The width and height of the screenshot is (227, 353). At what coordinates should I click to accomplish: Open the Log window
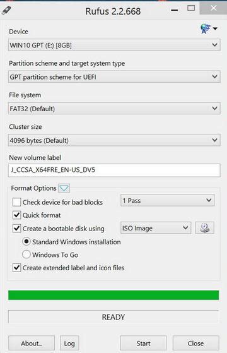69,343
